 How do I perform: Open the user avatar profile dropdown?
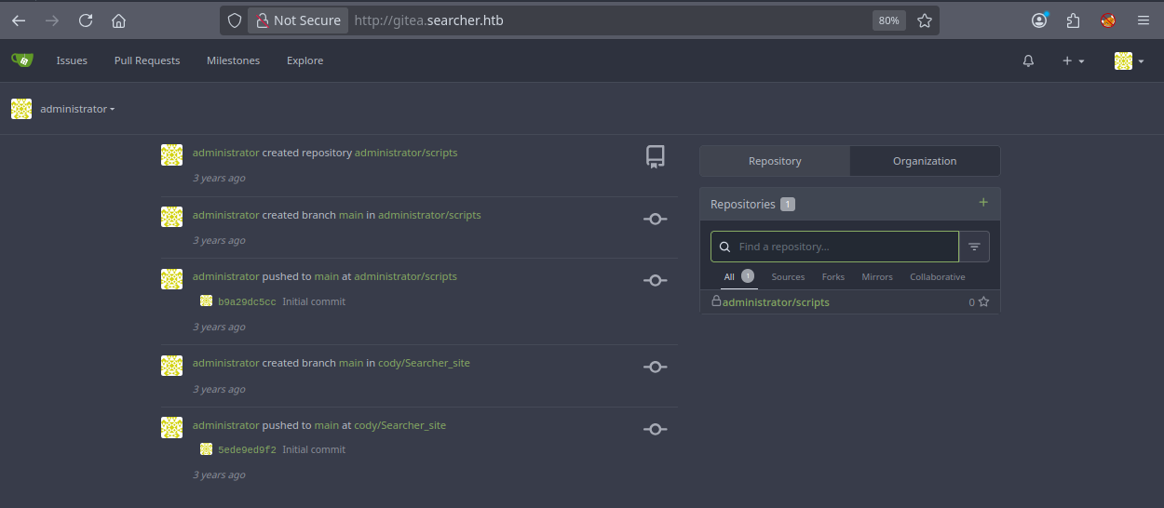coord(1129,60)
